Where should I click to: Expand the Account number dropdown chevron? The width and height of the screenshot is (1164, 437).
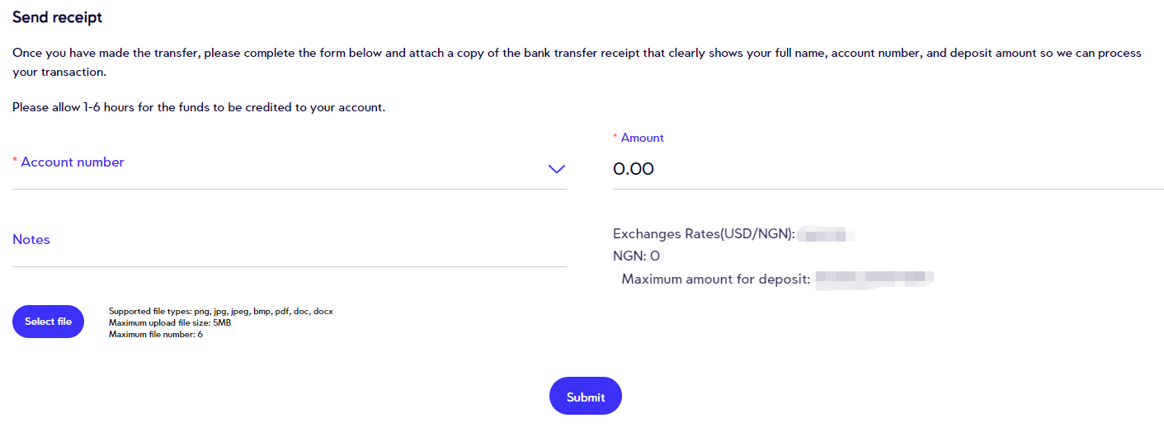(557, 169)
